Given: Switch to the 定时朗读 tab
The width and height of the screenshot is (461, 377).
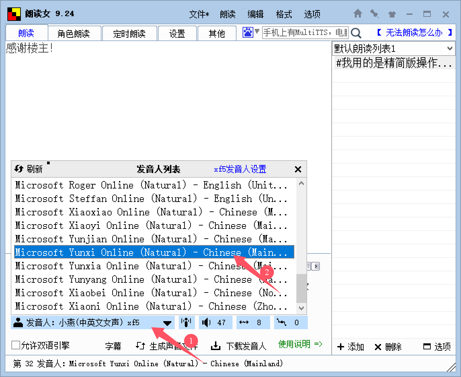Looking at the screenshot, I should [x=129, y=33].
